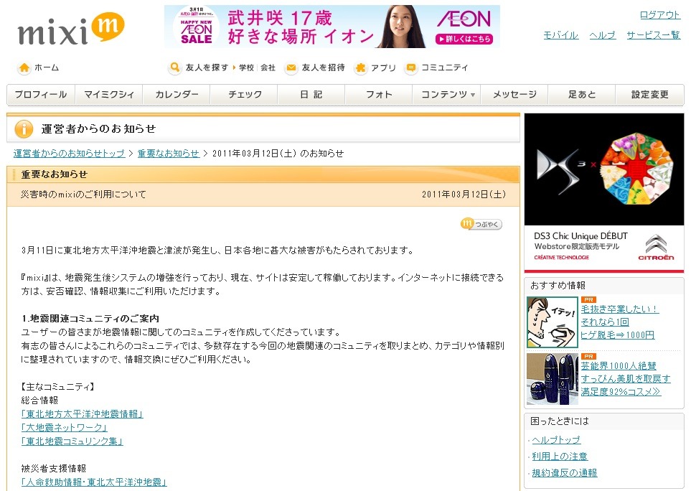The width and height of the screenshot is (691, 491).
Task: Click the speech-bubble コミュニティ icon
Action: click(410, 68)
